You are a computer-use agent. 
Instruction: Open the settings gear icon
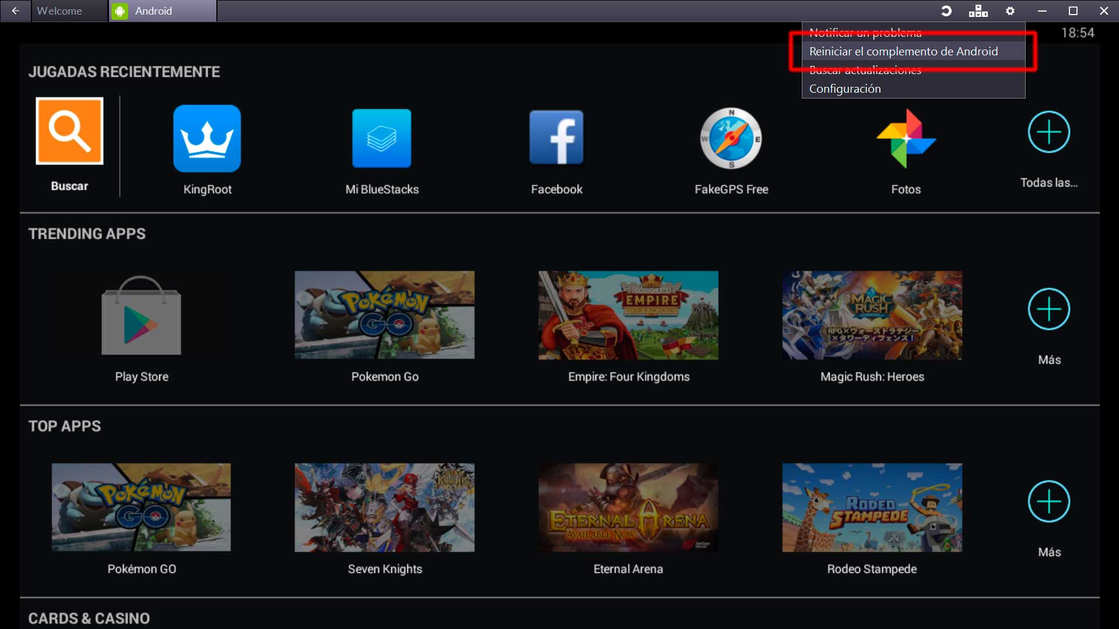(x=1010, y=11)
